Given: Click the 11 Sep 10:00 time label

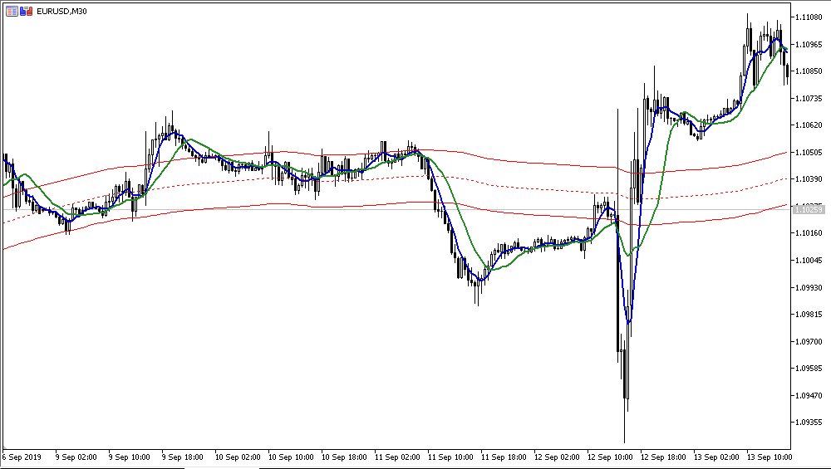Looking at the screenshot, I should coord(450,457).
